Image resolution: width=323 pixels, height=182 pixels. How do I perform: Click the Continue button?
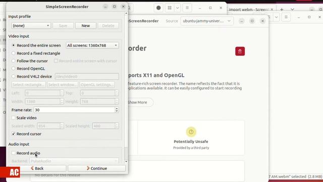pos(96,168)
